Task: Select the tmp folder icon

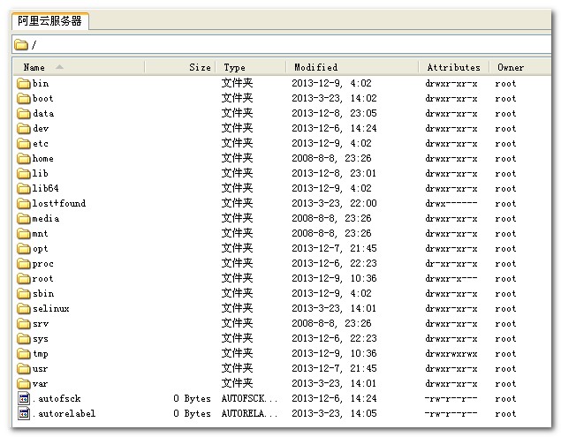Action: 24,354
